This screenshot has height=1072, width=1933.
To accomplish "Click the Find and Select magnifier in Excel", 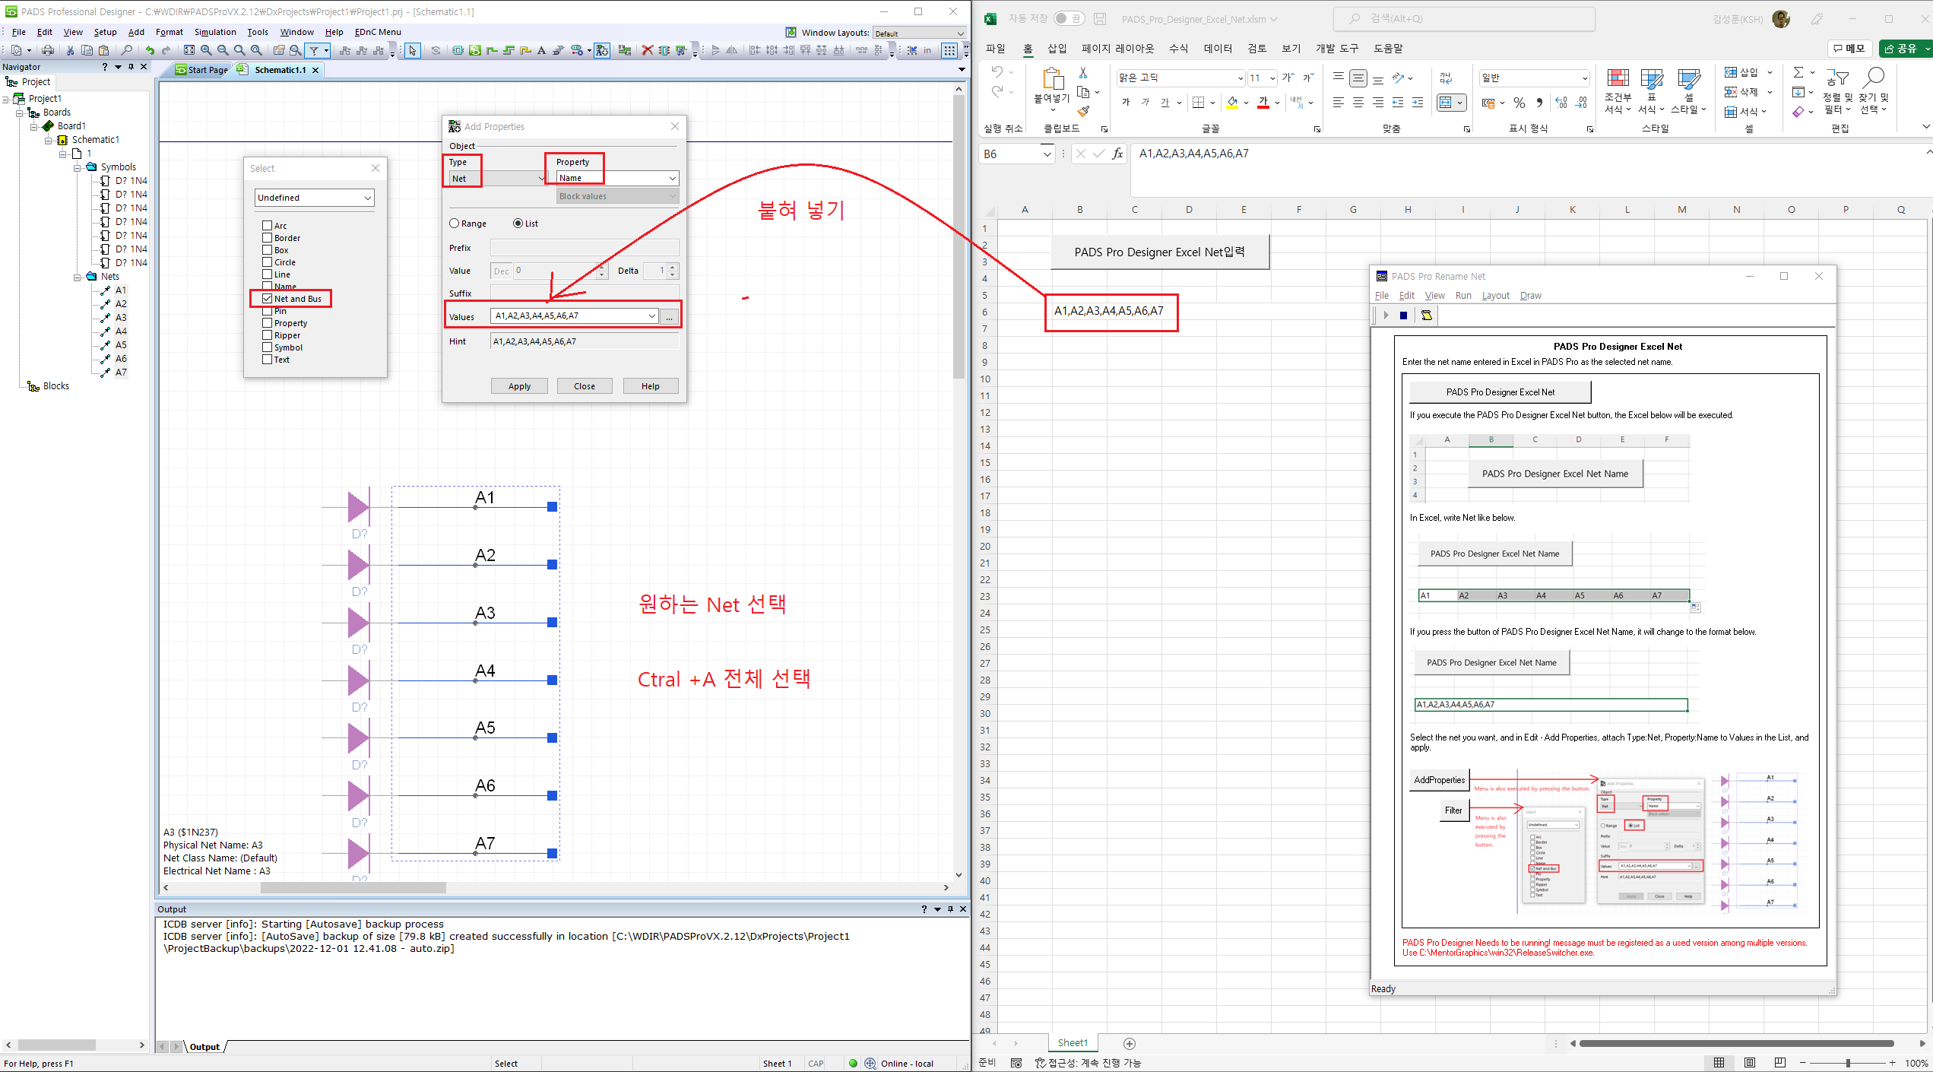I will (1874, 77).
